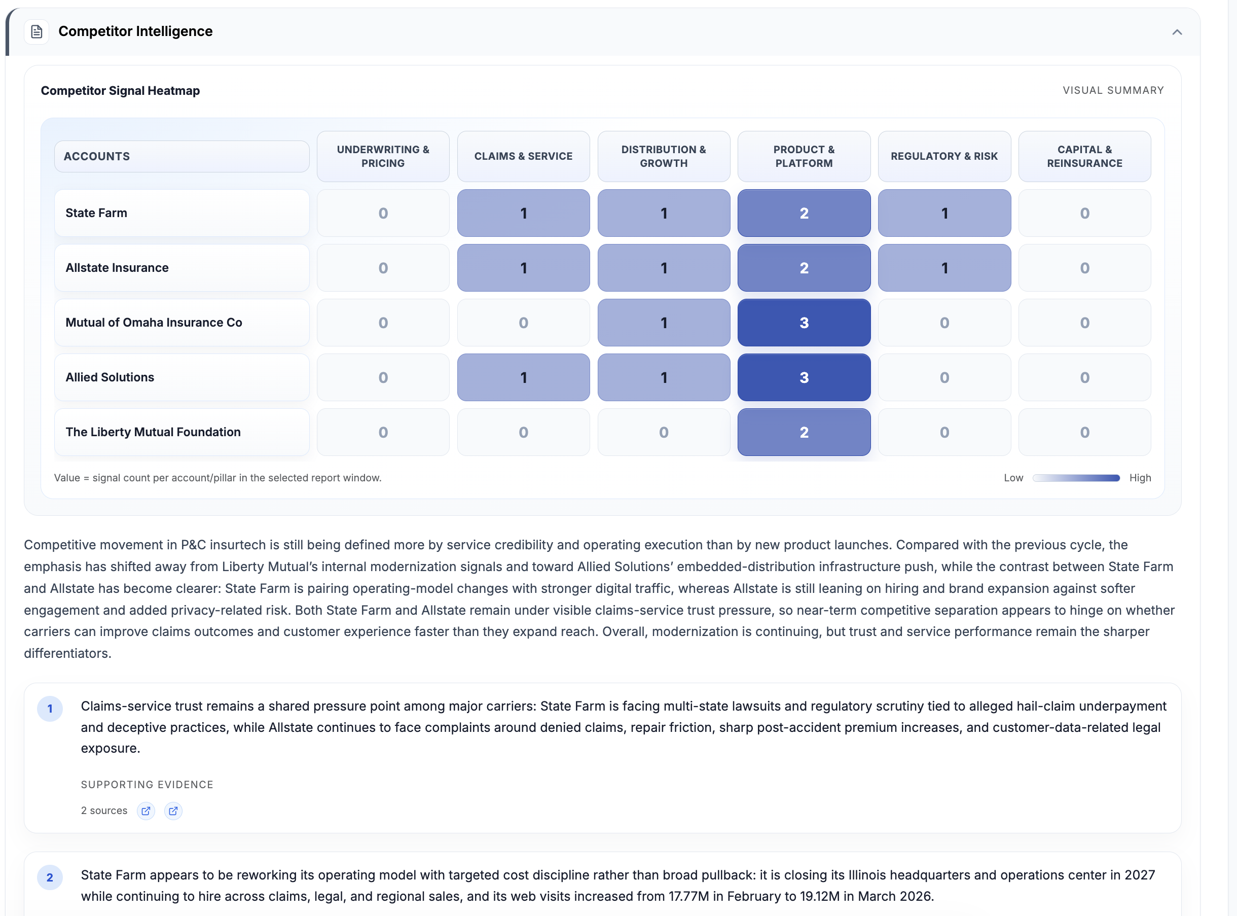Click the Accounts header cell
This screenshot has width=1237, height=916.
coord(182,156)
